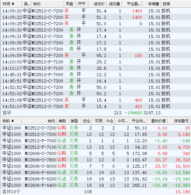
Task: Select the MO2512-P-7000 position row
Action: point(96,141)
